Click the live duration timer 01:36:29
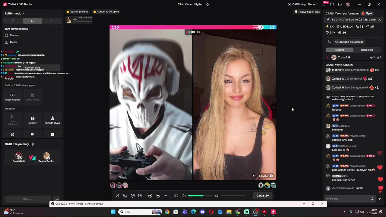This screenshot has height=217, width=386. (262, 196)
